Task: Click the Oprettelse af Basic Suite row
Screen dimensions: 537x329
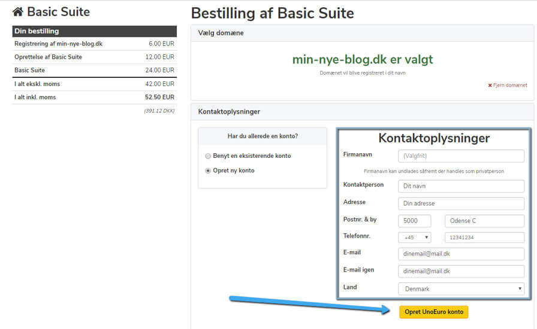Action: point(95,57)
